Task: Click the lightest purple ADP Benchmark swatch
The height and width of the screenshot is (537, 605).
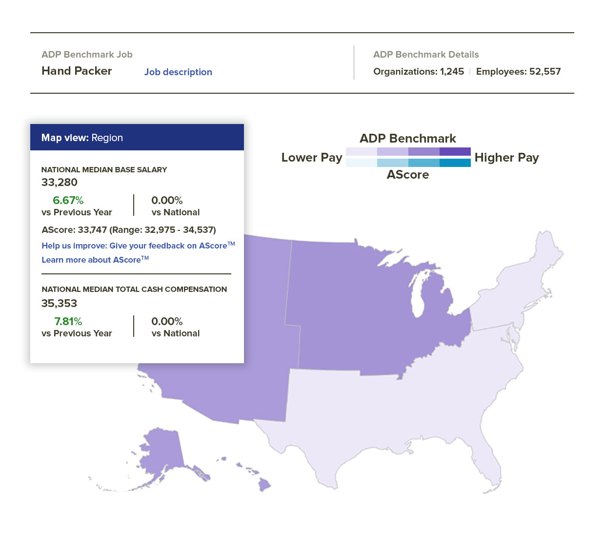Action: click(x=362, y=151)
